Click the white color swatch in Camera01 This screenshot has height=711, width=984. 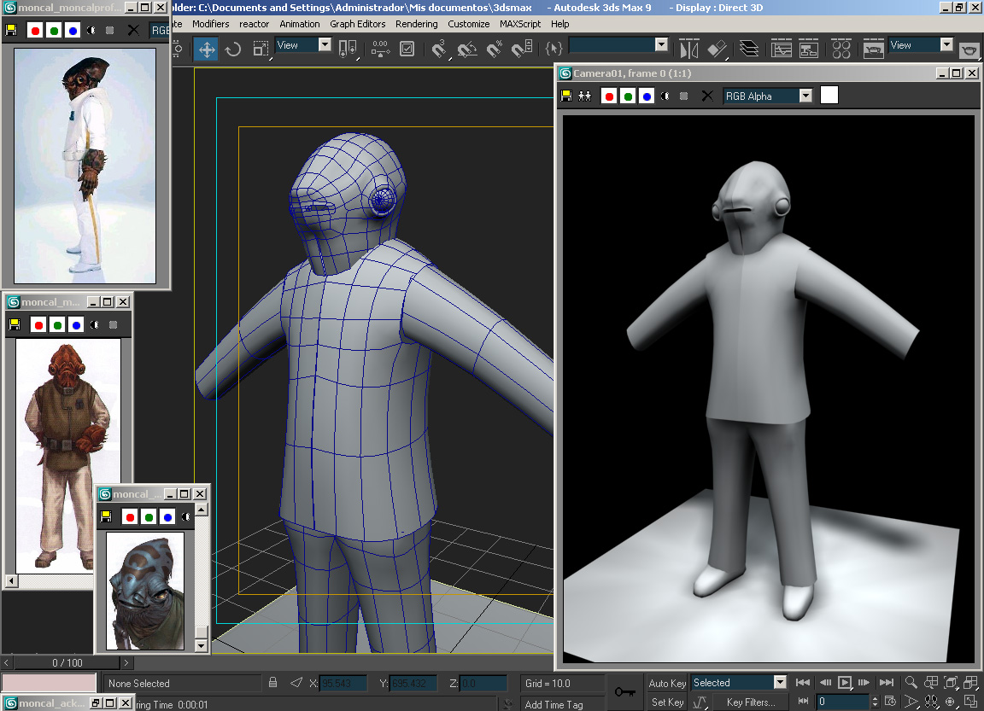829,96
